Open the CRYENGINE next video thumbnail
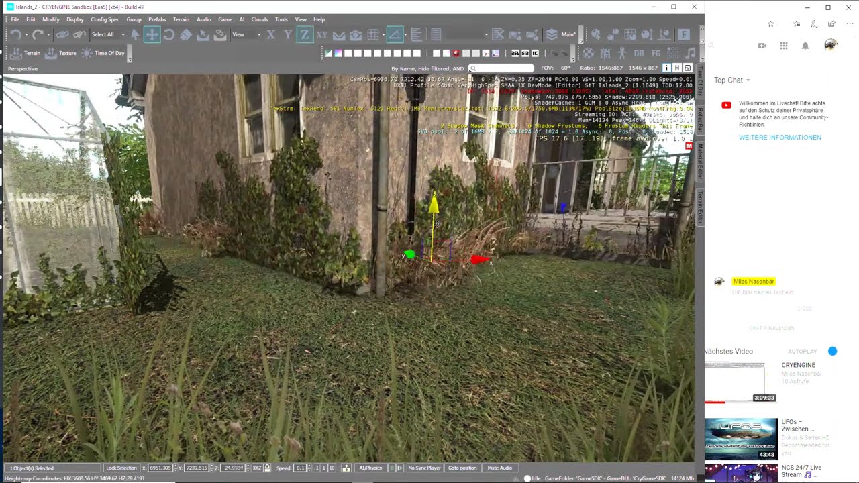Image resolution: width=859 pixels, height=483 pixels. pos(741,382)
